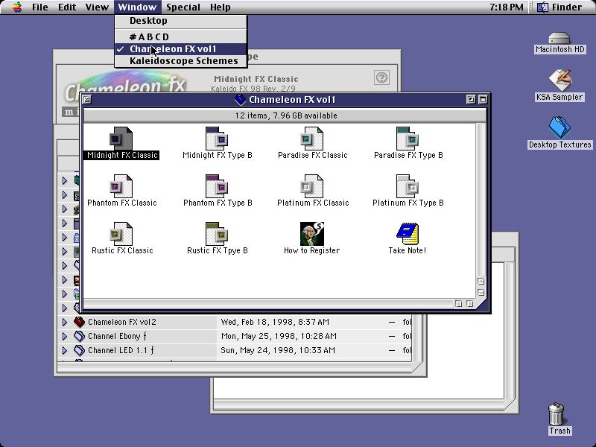Select the KSA Sampler desktop icon
Image resolution: width=596 pixels, height=447 pixels.
560,80
